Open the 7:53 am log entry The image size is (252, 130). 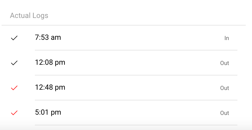[x=48, y=38]
